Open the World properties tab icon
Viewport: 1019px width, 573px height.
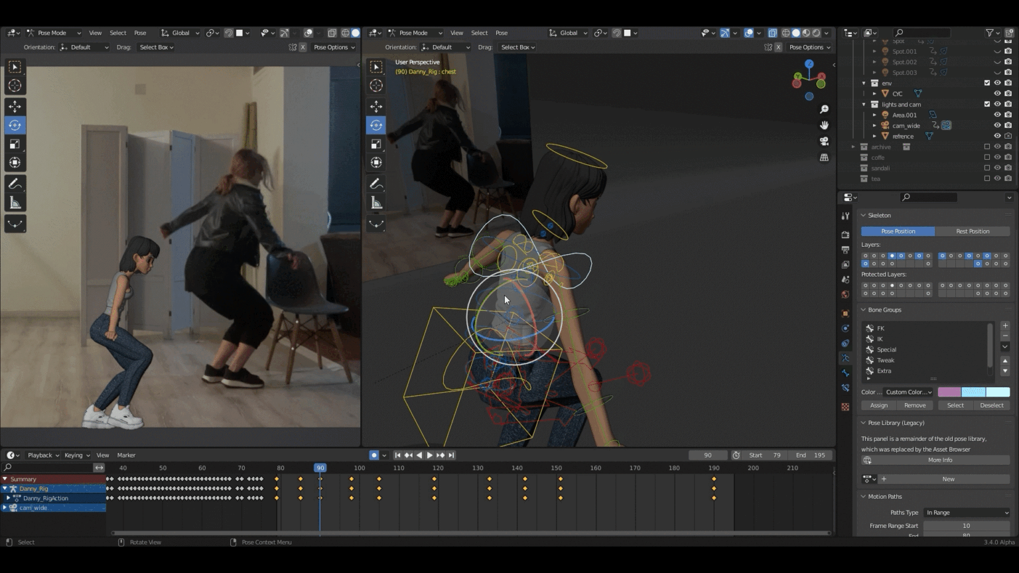coord(845,294)
